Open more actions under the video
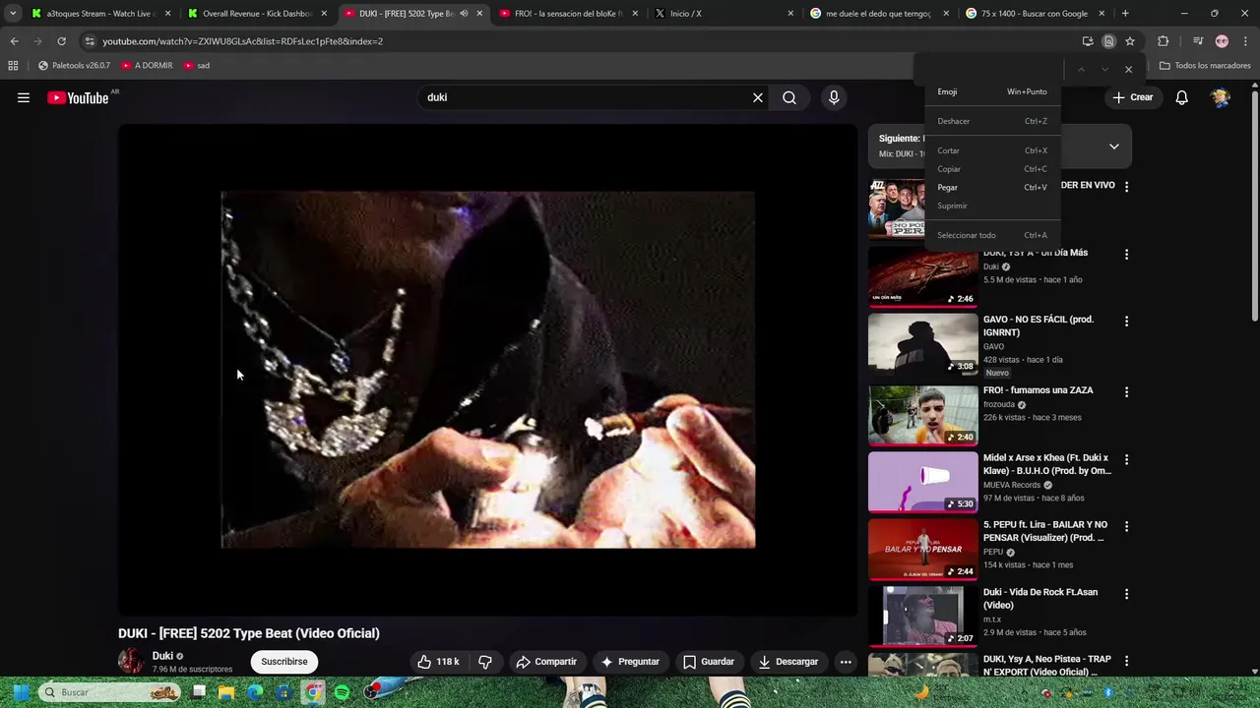Screen dimensions: 1260x708 [x=846, y=662]
